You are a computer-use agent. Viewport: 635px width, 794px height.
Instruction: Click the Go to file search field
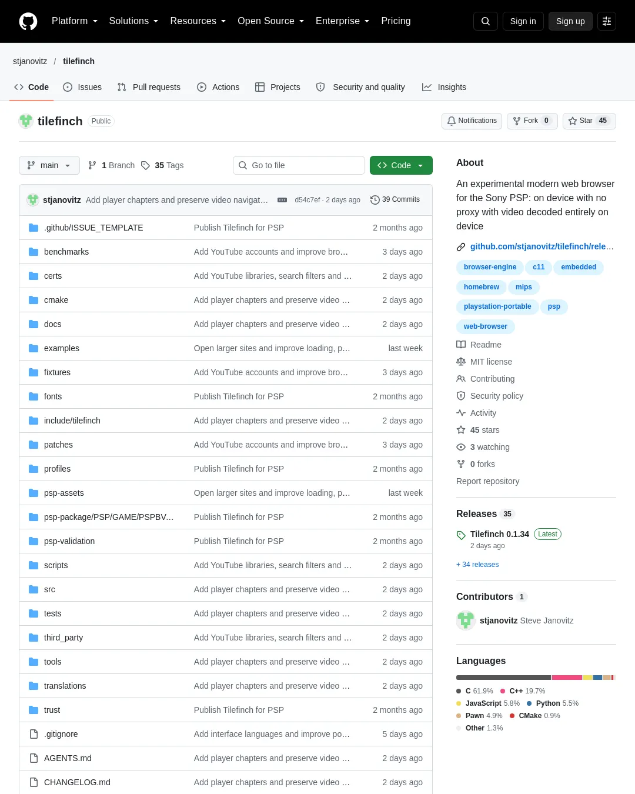pyautogui.click(x=299, y=165)
